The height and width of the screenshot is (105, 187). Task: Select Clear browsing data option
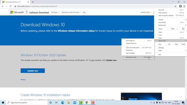click(138, 48)
